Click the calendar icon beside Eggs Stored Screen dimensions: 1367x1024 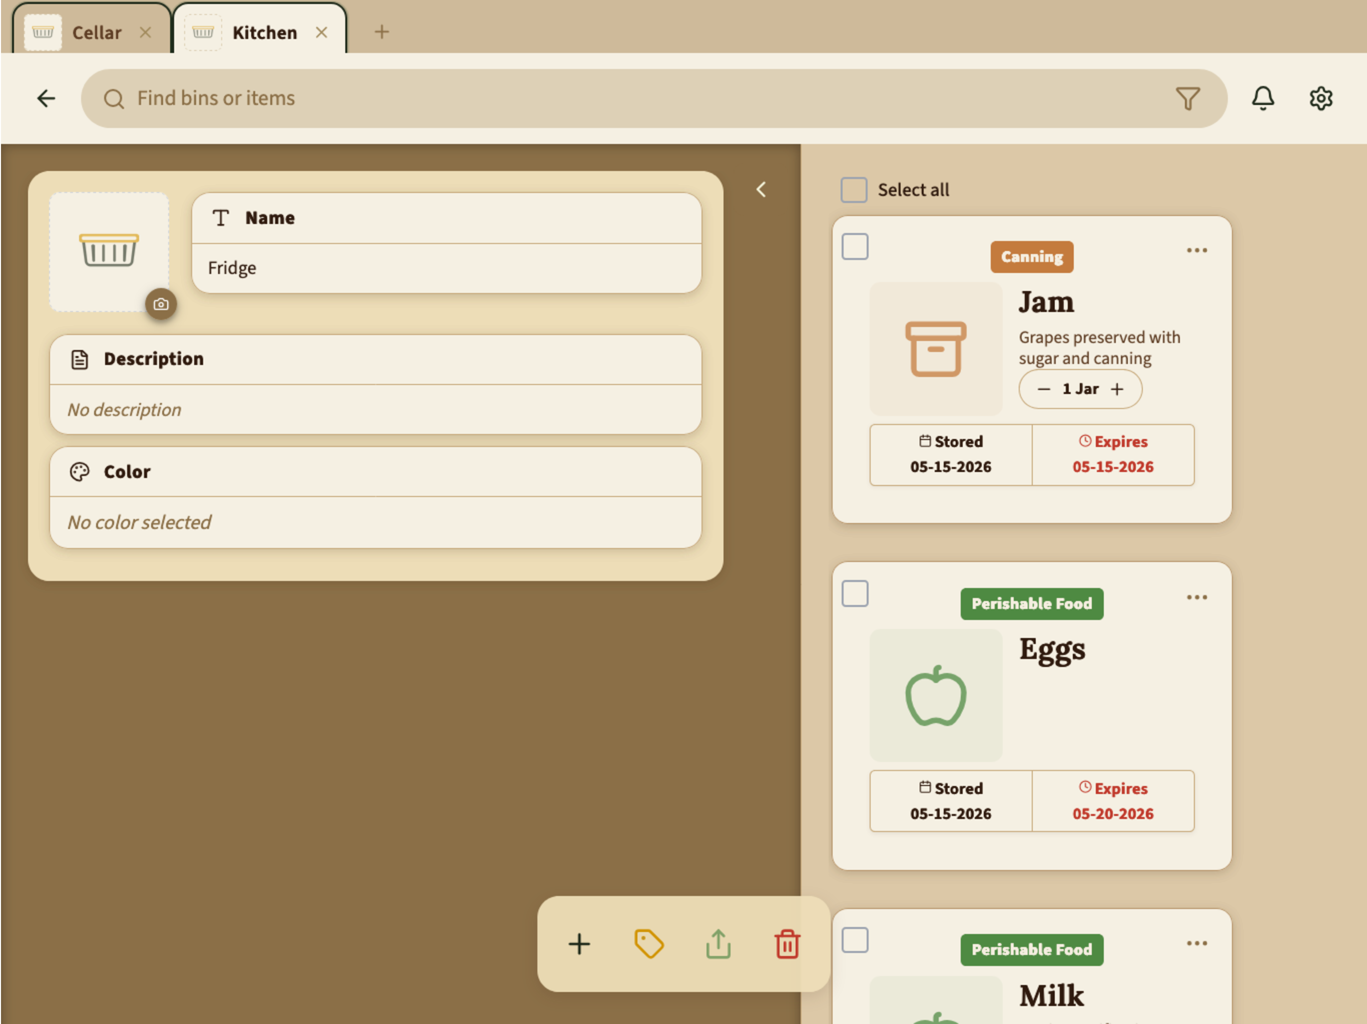point(925,787)
